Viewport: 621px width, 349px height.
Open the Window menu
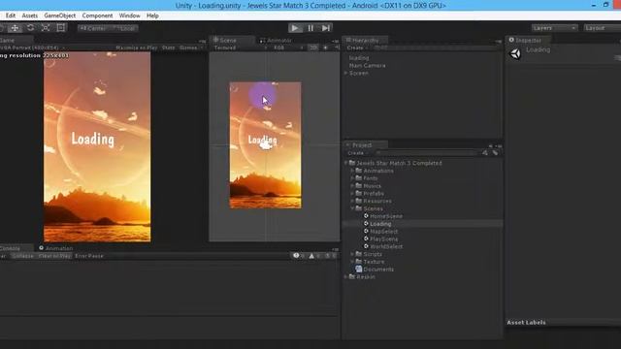(129, 16)
